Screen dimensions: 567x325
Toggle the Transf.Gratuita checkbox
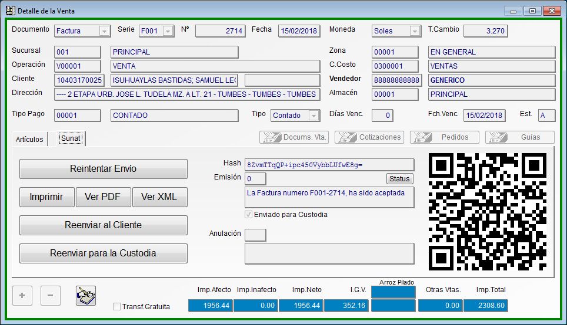(x=116, y=307)
